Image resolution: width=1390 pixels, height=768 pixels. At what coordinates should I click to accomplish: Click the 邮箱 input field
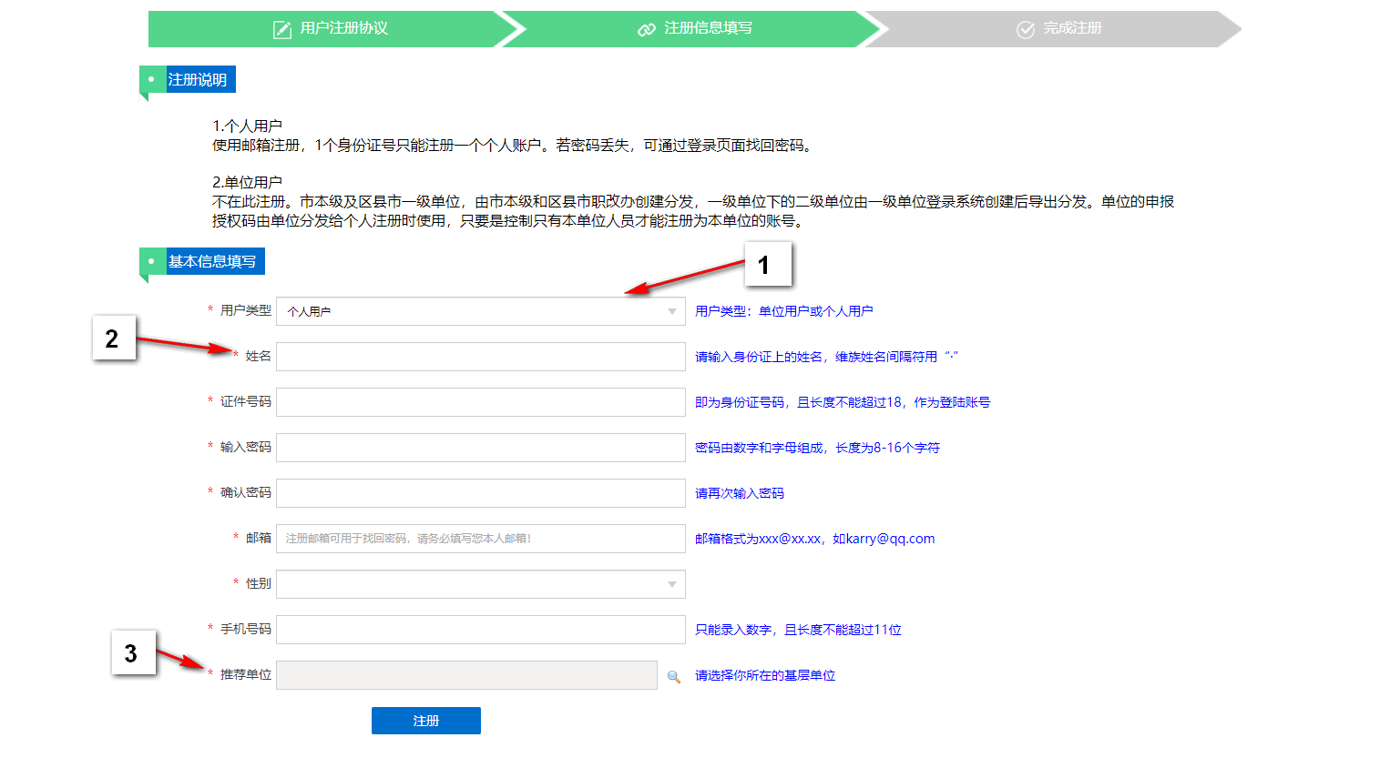coord(480,539)
